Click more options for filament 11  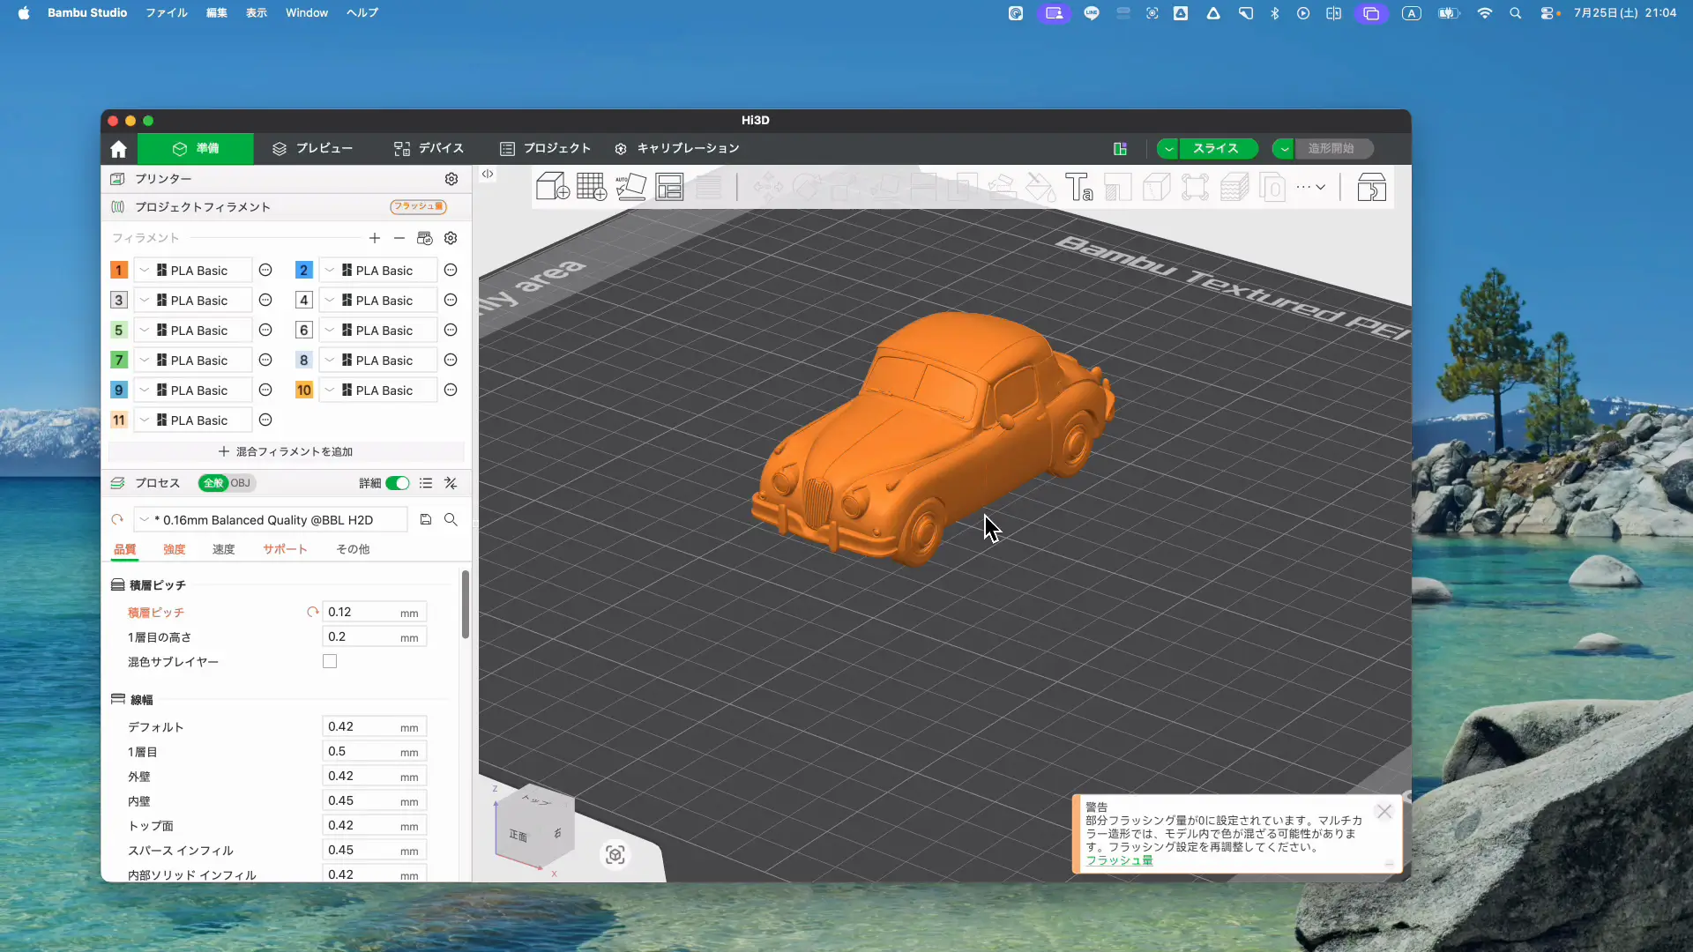[265, 420]
